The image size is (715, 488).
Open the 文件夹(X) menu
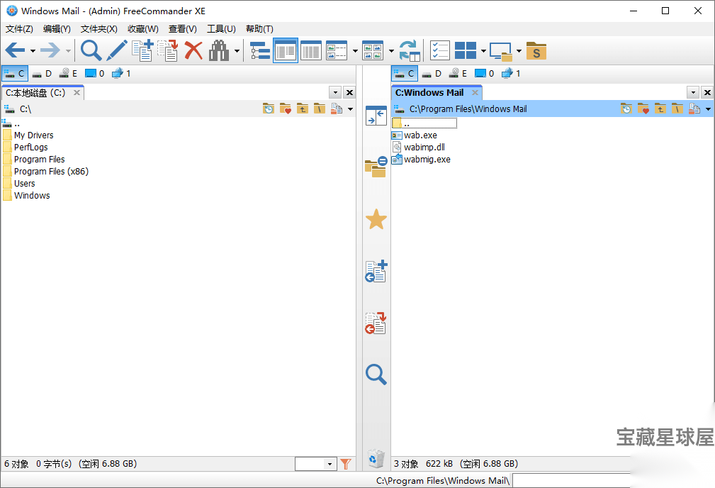point(98,29)
